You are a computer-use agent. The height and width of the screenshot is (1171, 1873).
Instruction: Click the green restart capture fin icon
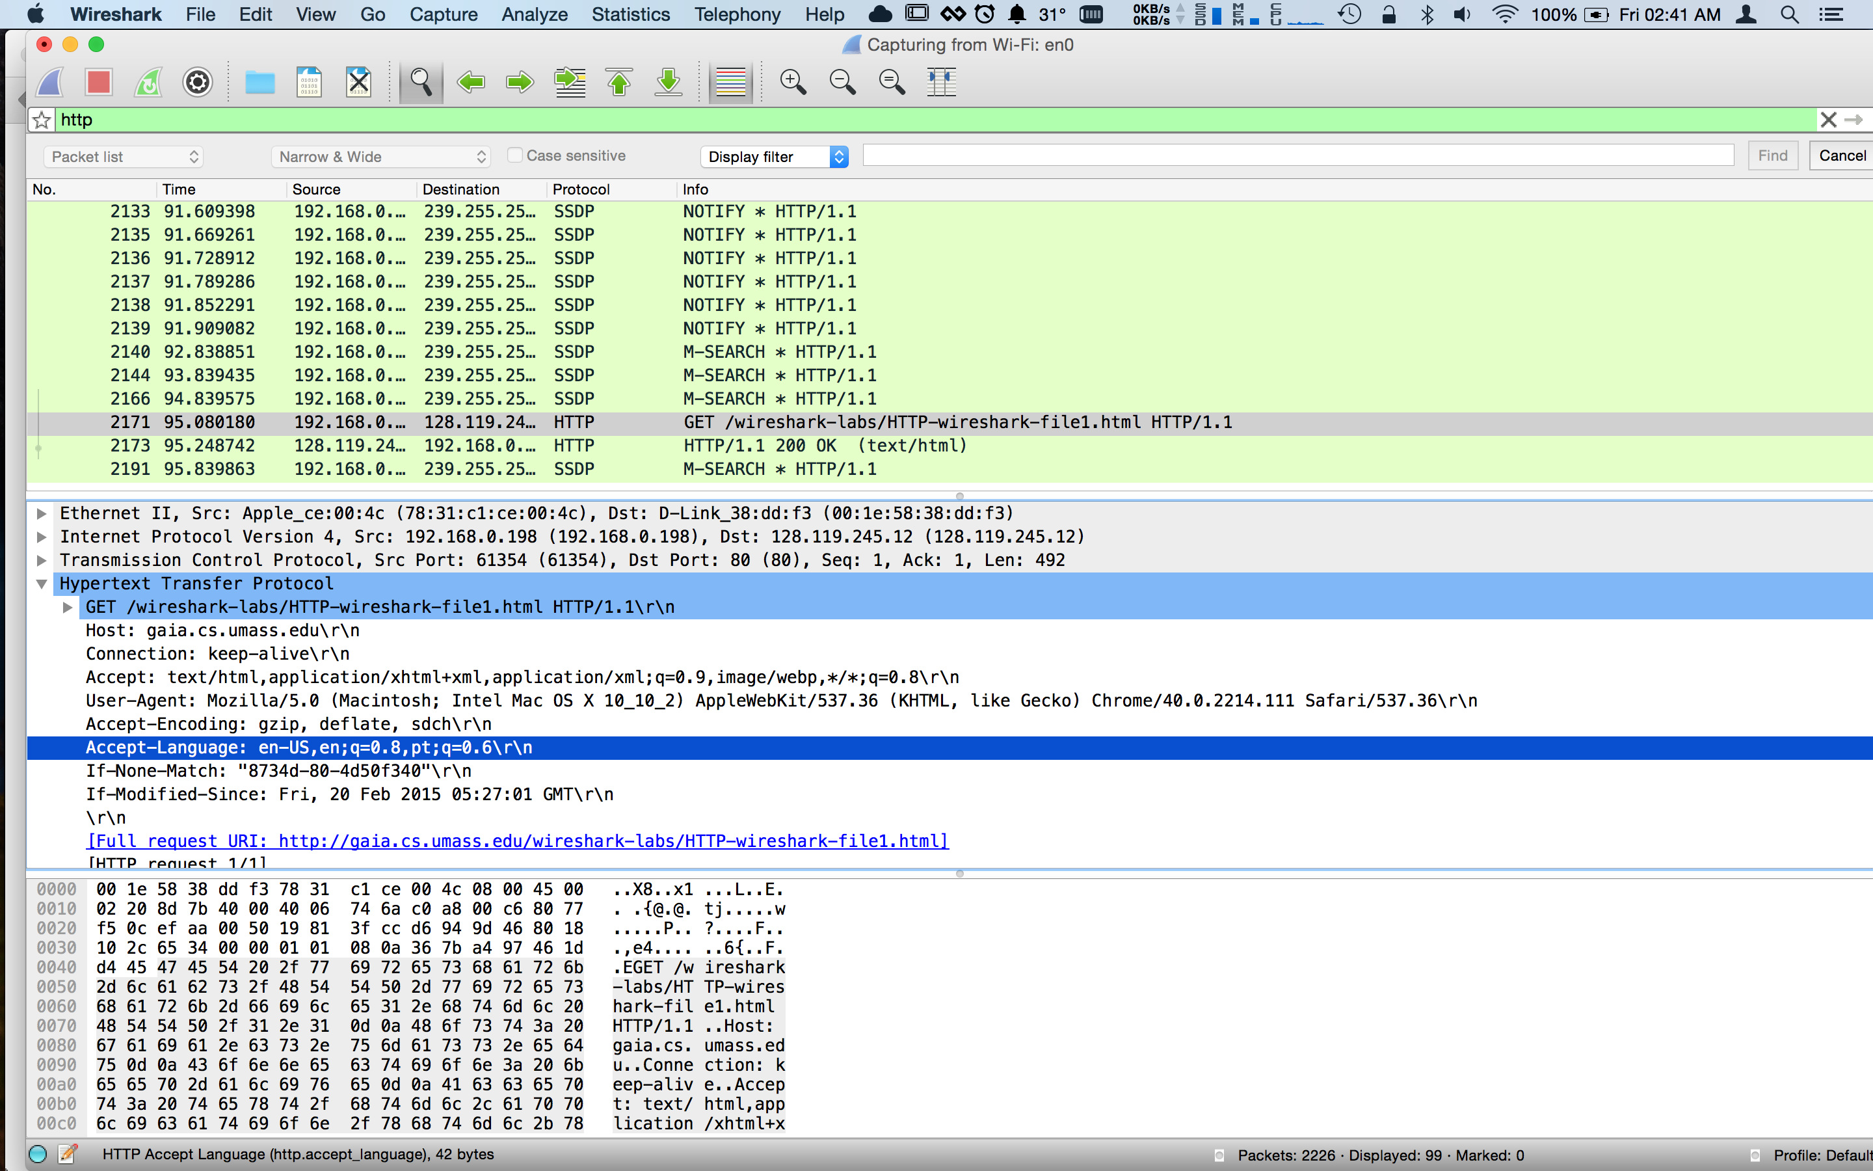point(148,81)
